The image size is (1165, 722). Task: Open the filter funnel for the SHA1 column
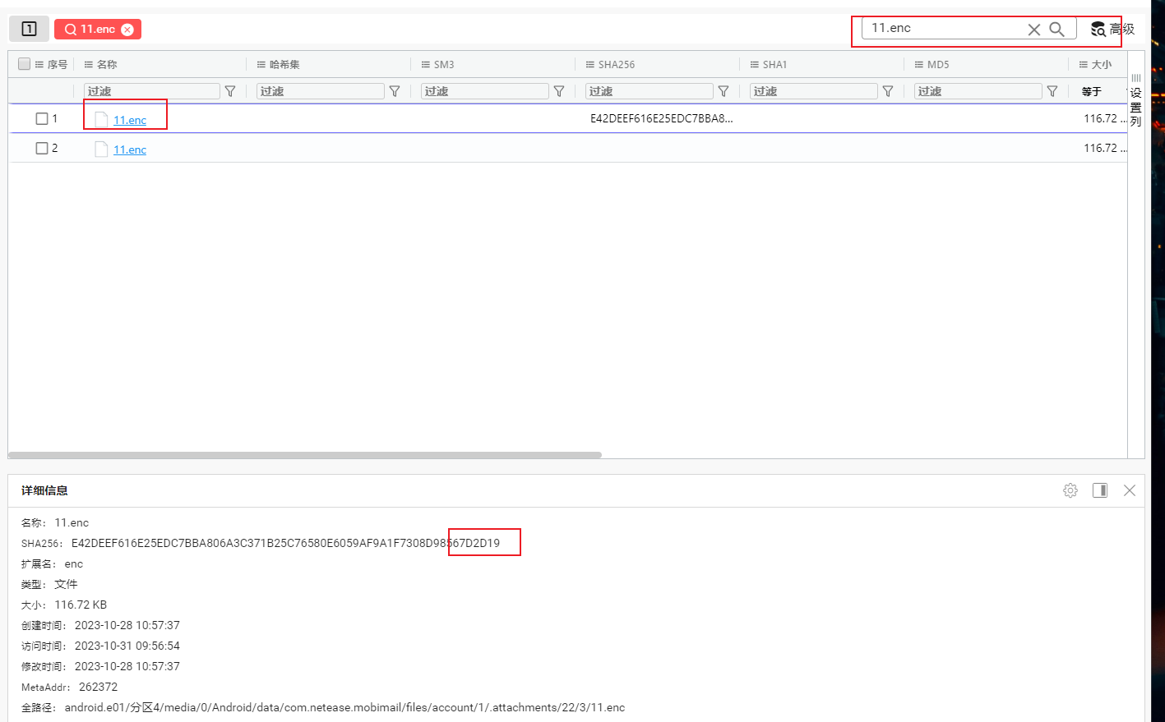pos(888,91)
